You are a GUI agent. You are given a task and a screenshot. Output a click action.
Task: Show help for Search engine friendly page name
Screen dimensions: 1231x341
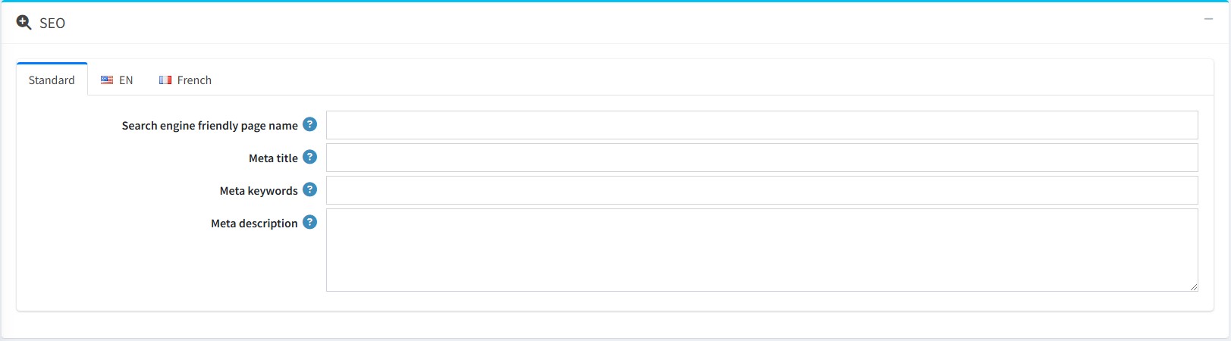(x=309, y=124)
